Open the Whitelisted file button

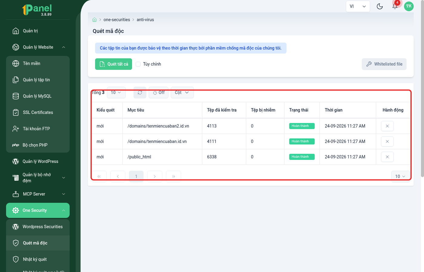(x=384, y=64)
